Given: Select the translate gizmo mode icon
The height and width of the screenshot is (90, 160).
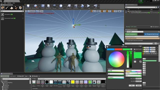Looking at the screenshot, I should click(x=91, y=11).
